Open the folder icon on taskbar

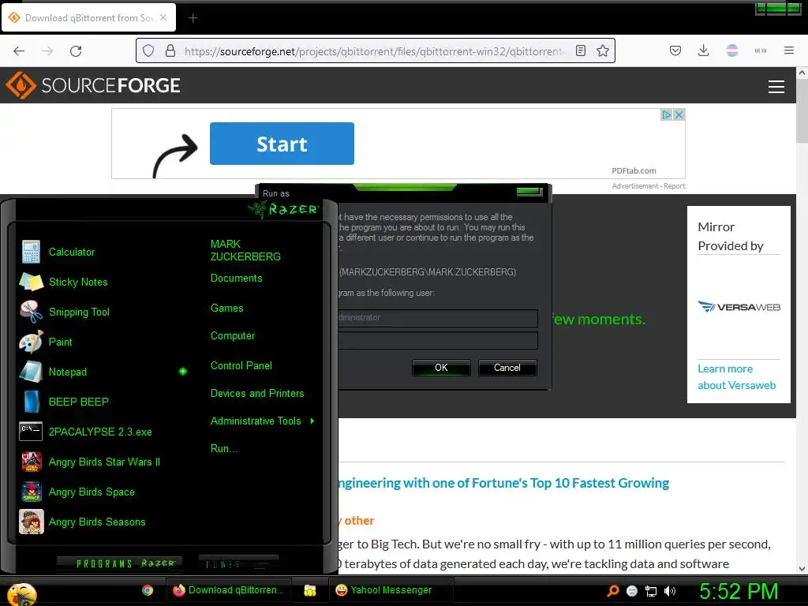tap(309, 590)
